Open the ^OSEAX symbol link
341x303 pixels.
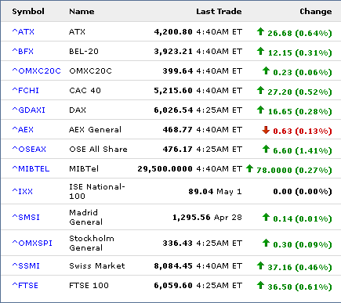[x=29, y=149]
